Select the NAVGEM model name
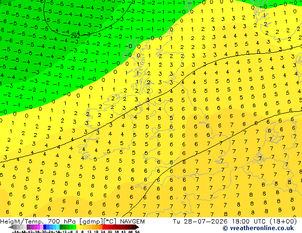 pyautogui.click(x=132, y=222)
